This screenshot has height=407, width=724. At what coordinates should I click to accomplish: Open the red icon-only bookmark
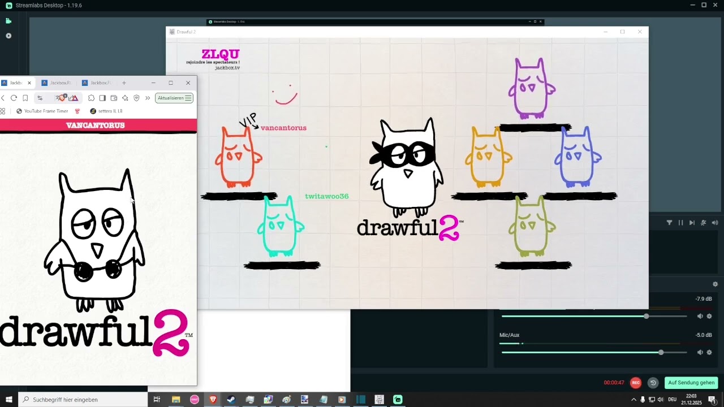click(x=77, y=111)
